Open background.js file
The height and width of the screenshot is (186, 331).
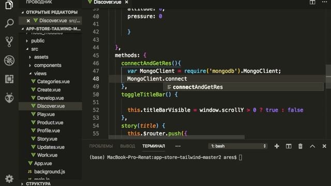tap(50, 172)
